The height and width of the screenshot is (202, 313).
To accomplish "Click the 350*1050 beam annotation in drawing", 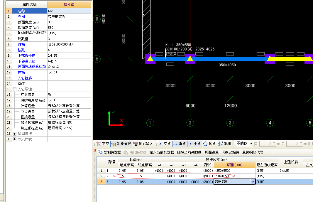I will tap(227, 65).
